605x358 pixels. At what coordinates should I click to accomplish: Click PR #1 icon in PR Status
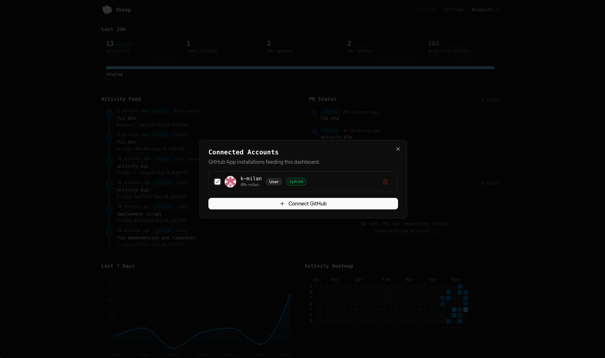[314, 131]
